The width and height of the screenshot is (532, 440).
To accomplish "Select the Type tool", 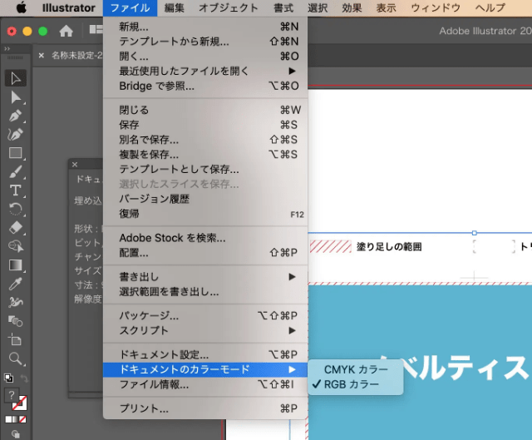I will [x=15, y=190].
